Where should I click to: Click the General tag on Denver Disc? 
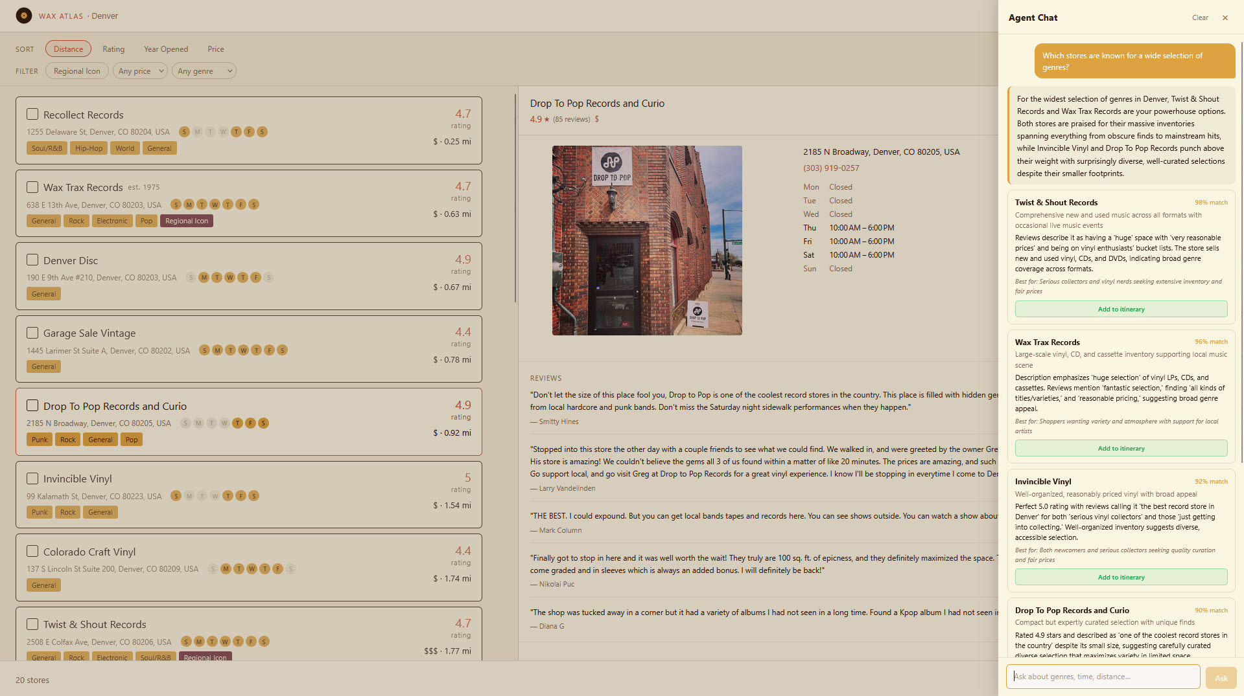pyautogui.click(x=44, y=294)
